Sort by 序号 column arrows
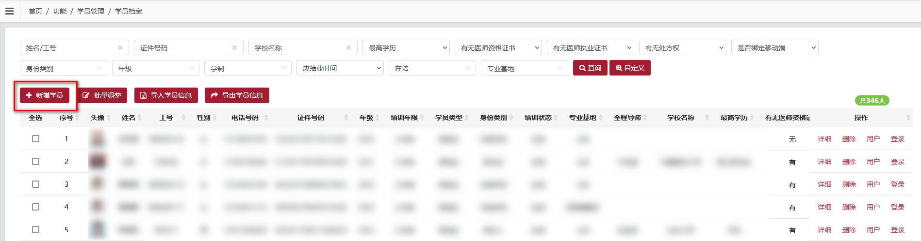The image size is (921, 241). pos(78,118)
